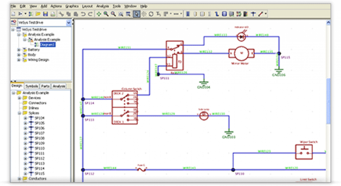Click the blue floppy disk Save icon

coord(45,14)
